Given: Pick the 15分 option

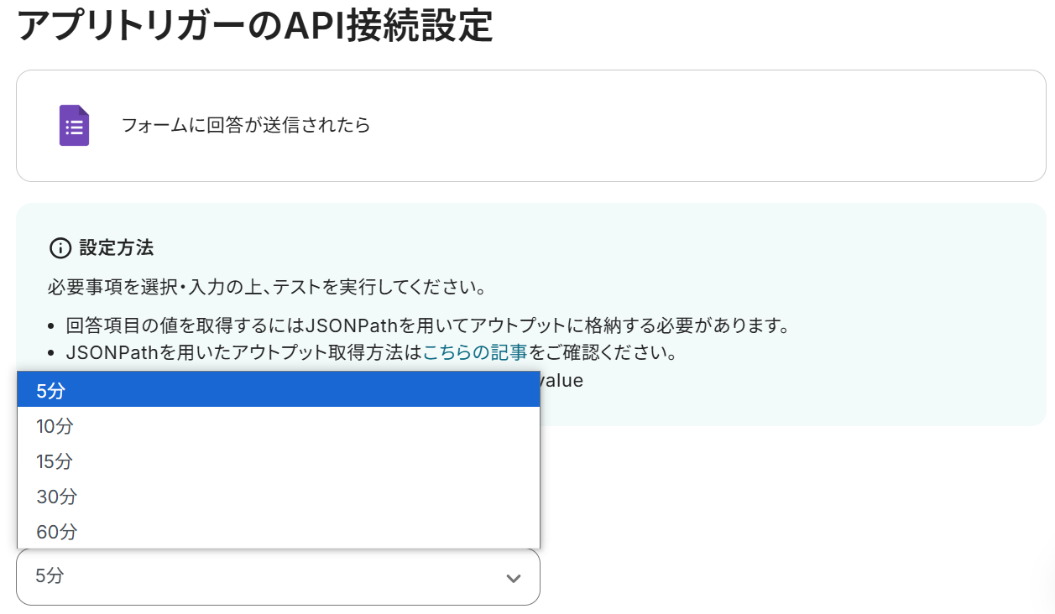Looking at the screenshot, I should point(279,461).
